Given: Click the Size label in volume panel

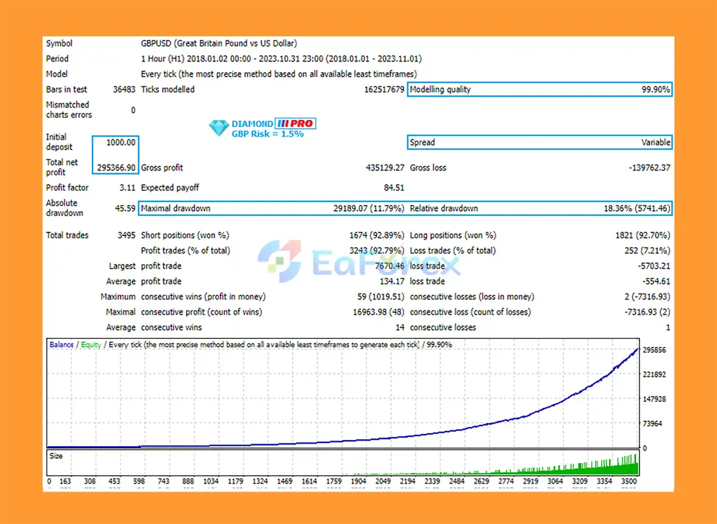Looking at the screenshot, I should 56,456.
